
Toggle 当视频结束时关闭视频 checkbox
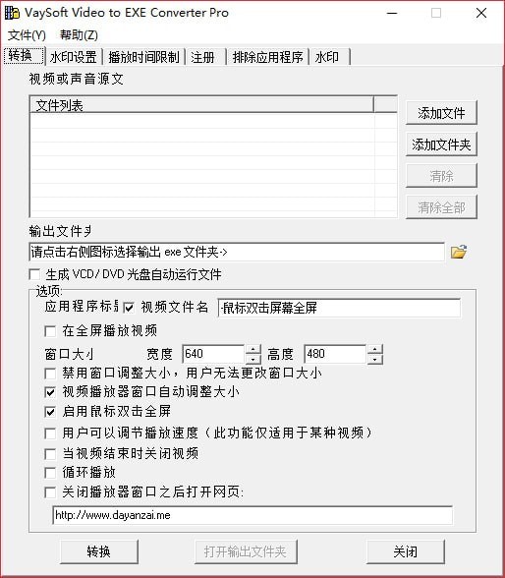(50, 453)
